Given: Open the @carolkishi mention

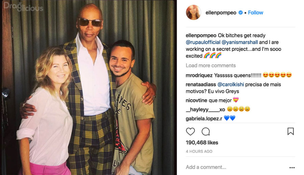Looking at the screenshot, I should pos(231,84).
